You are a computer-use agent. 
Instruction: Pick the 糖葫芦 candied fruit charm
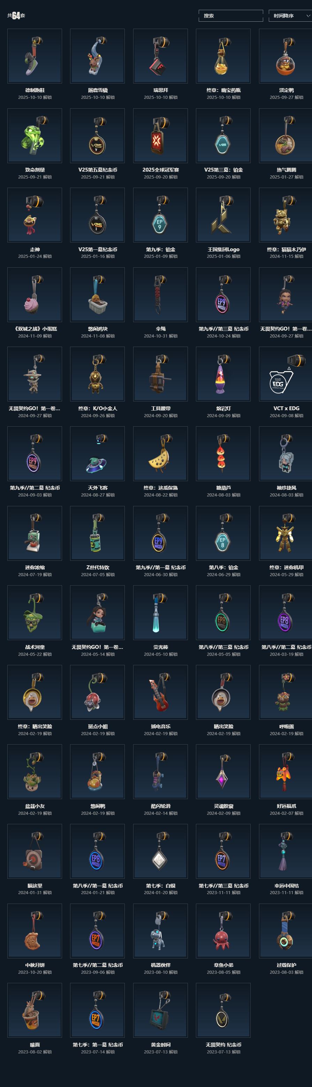point(223,454)
